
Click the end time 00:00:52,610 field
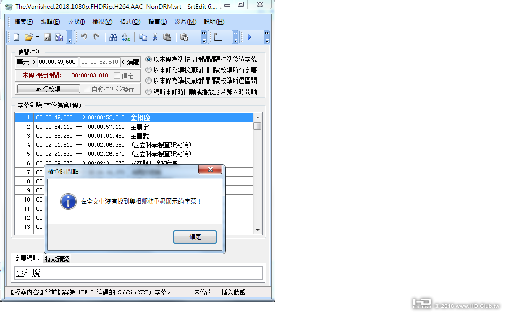coord(100,62)
